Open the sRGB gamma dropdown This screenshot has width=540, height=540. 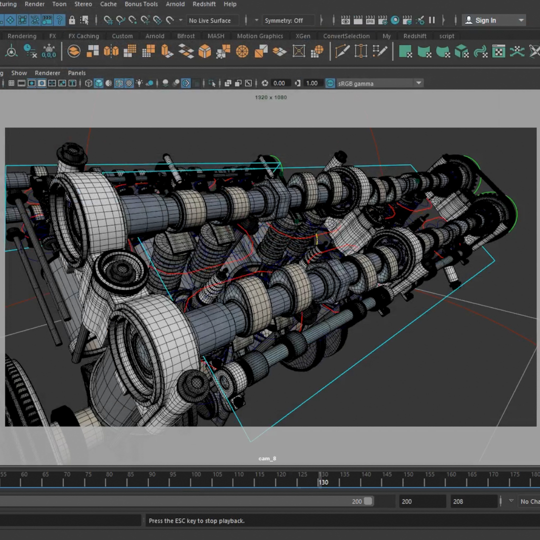(x=418, y=83)
